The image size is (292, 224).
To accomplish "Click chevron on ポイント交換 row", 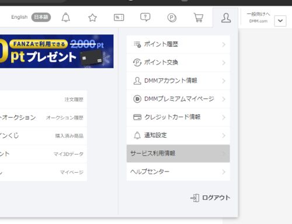I will pos(224,62).
